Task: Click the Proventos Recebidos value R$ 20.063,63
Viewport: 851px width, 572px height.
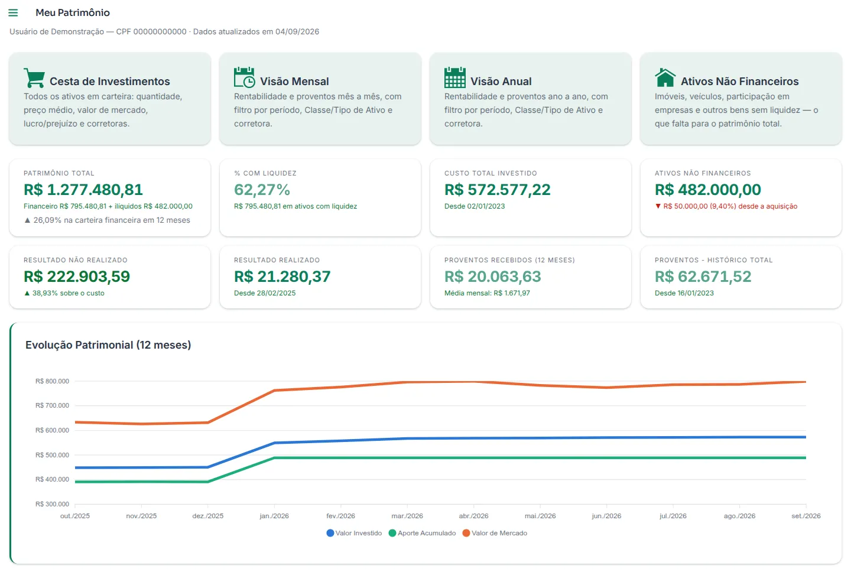Action: pyautogui.click(x=493, y=277)
